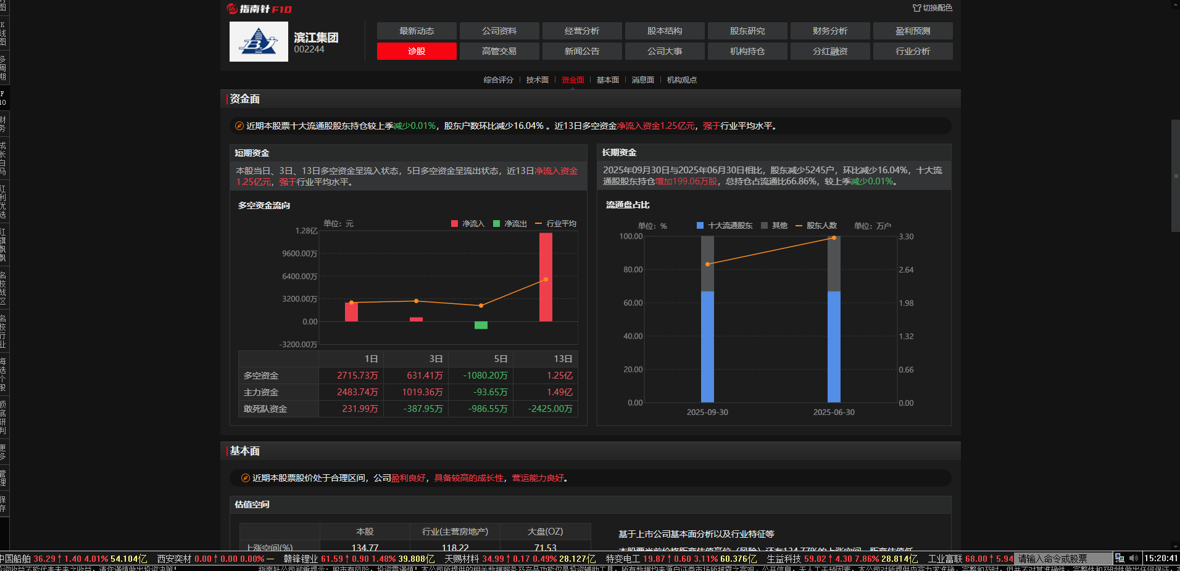Open 更多 in the left sidebar

pos(3,452)
